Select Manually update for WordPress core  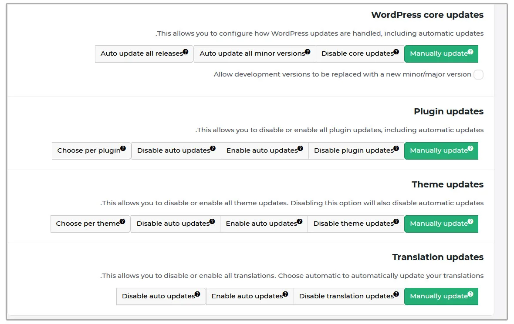[441, 53]
